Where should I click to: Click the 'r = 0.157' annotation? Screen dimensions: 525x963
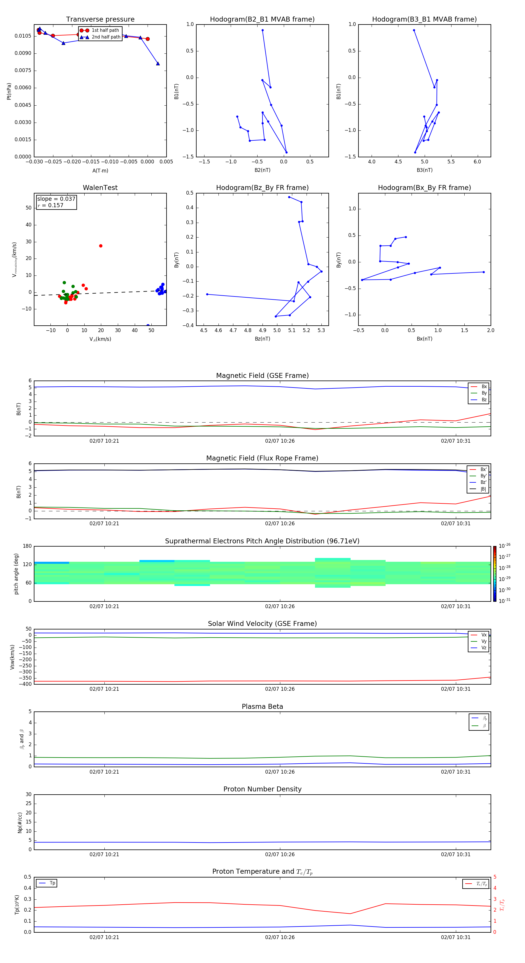(x=50, y=205)
